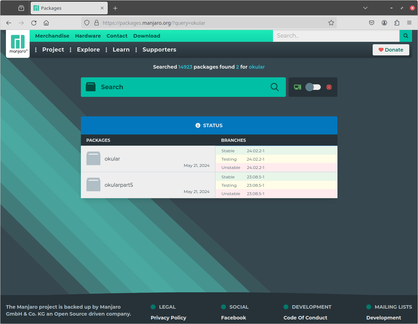Click the okular link in results summary

[x=257, y=67]
